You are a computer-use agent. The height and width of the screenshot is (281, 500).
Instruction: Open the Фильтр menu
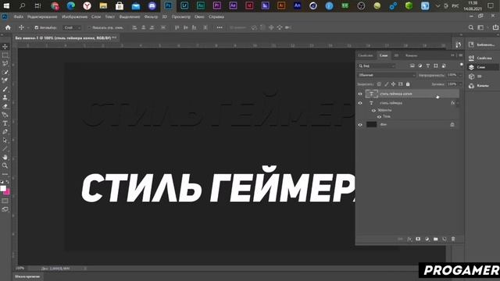151,16
